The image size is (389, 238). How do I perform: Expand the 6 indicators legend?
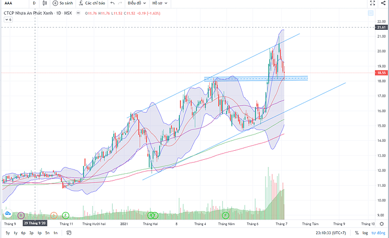[x=8, y=20]
